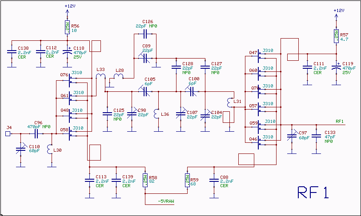Select the L33 inductor coil
The image size is (361, 216).
click(x=101, y=76)
